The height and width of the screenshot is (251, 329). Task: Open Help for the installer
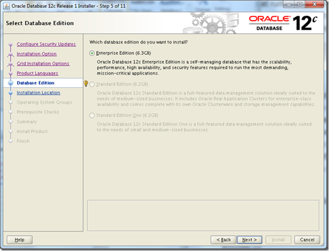click(19, 240)
